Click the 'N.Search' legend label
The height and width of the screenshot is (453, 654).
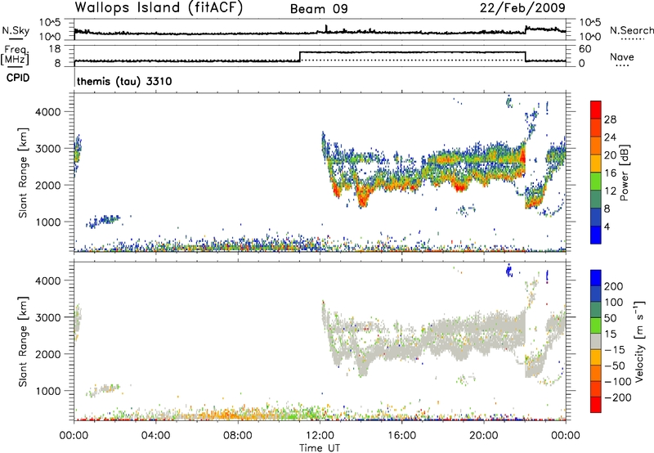631,30
